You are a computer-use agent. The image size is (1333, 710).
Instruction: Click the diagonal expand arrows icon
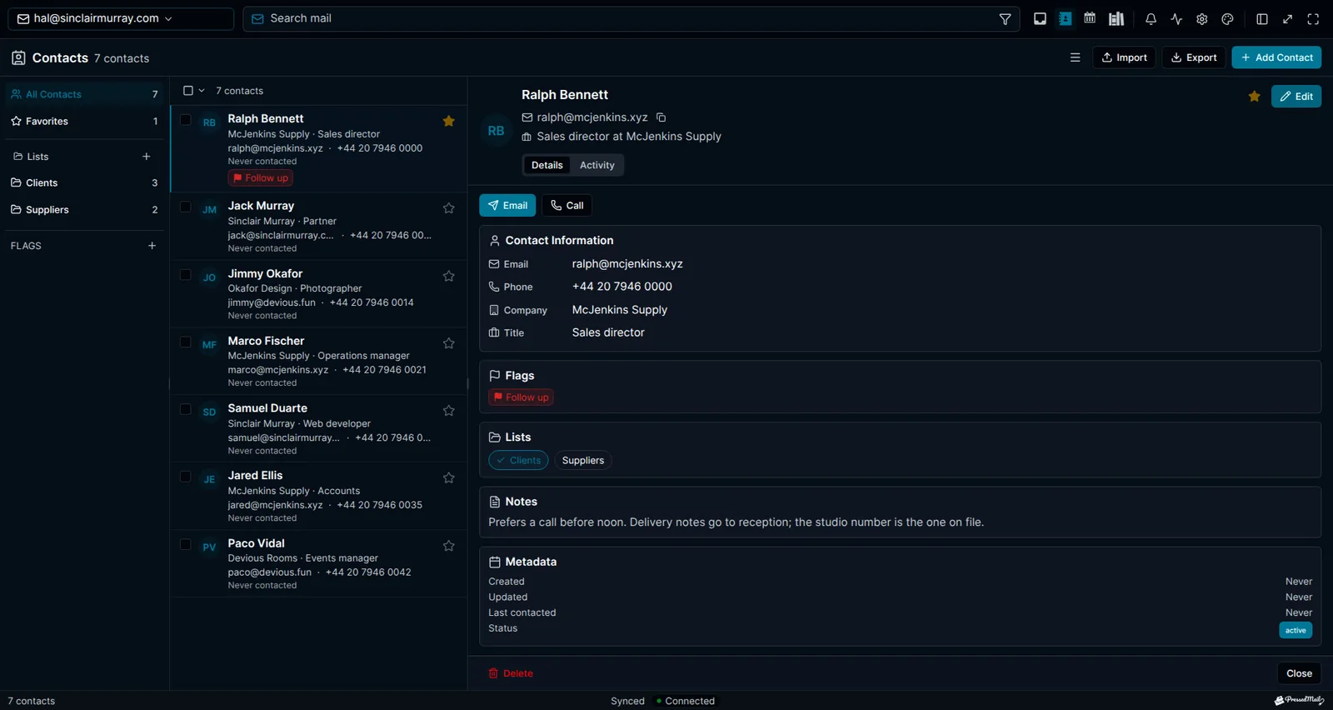coord(1288,18)
